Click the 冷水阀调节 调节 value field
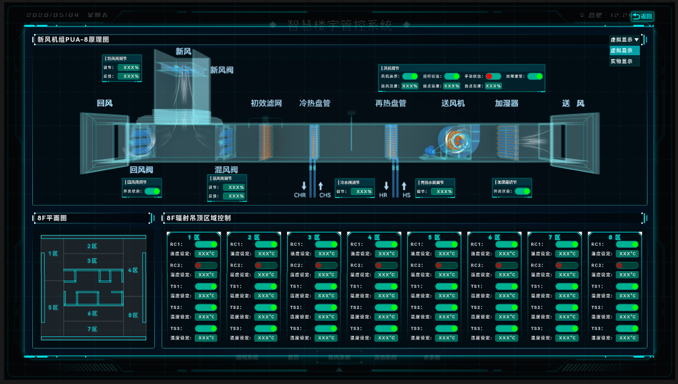678x384 pixels. click(362, 191)
